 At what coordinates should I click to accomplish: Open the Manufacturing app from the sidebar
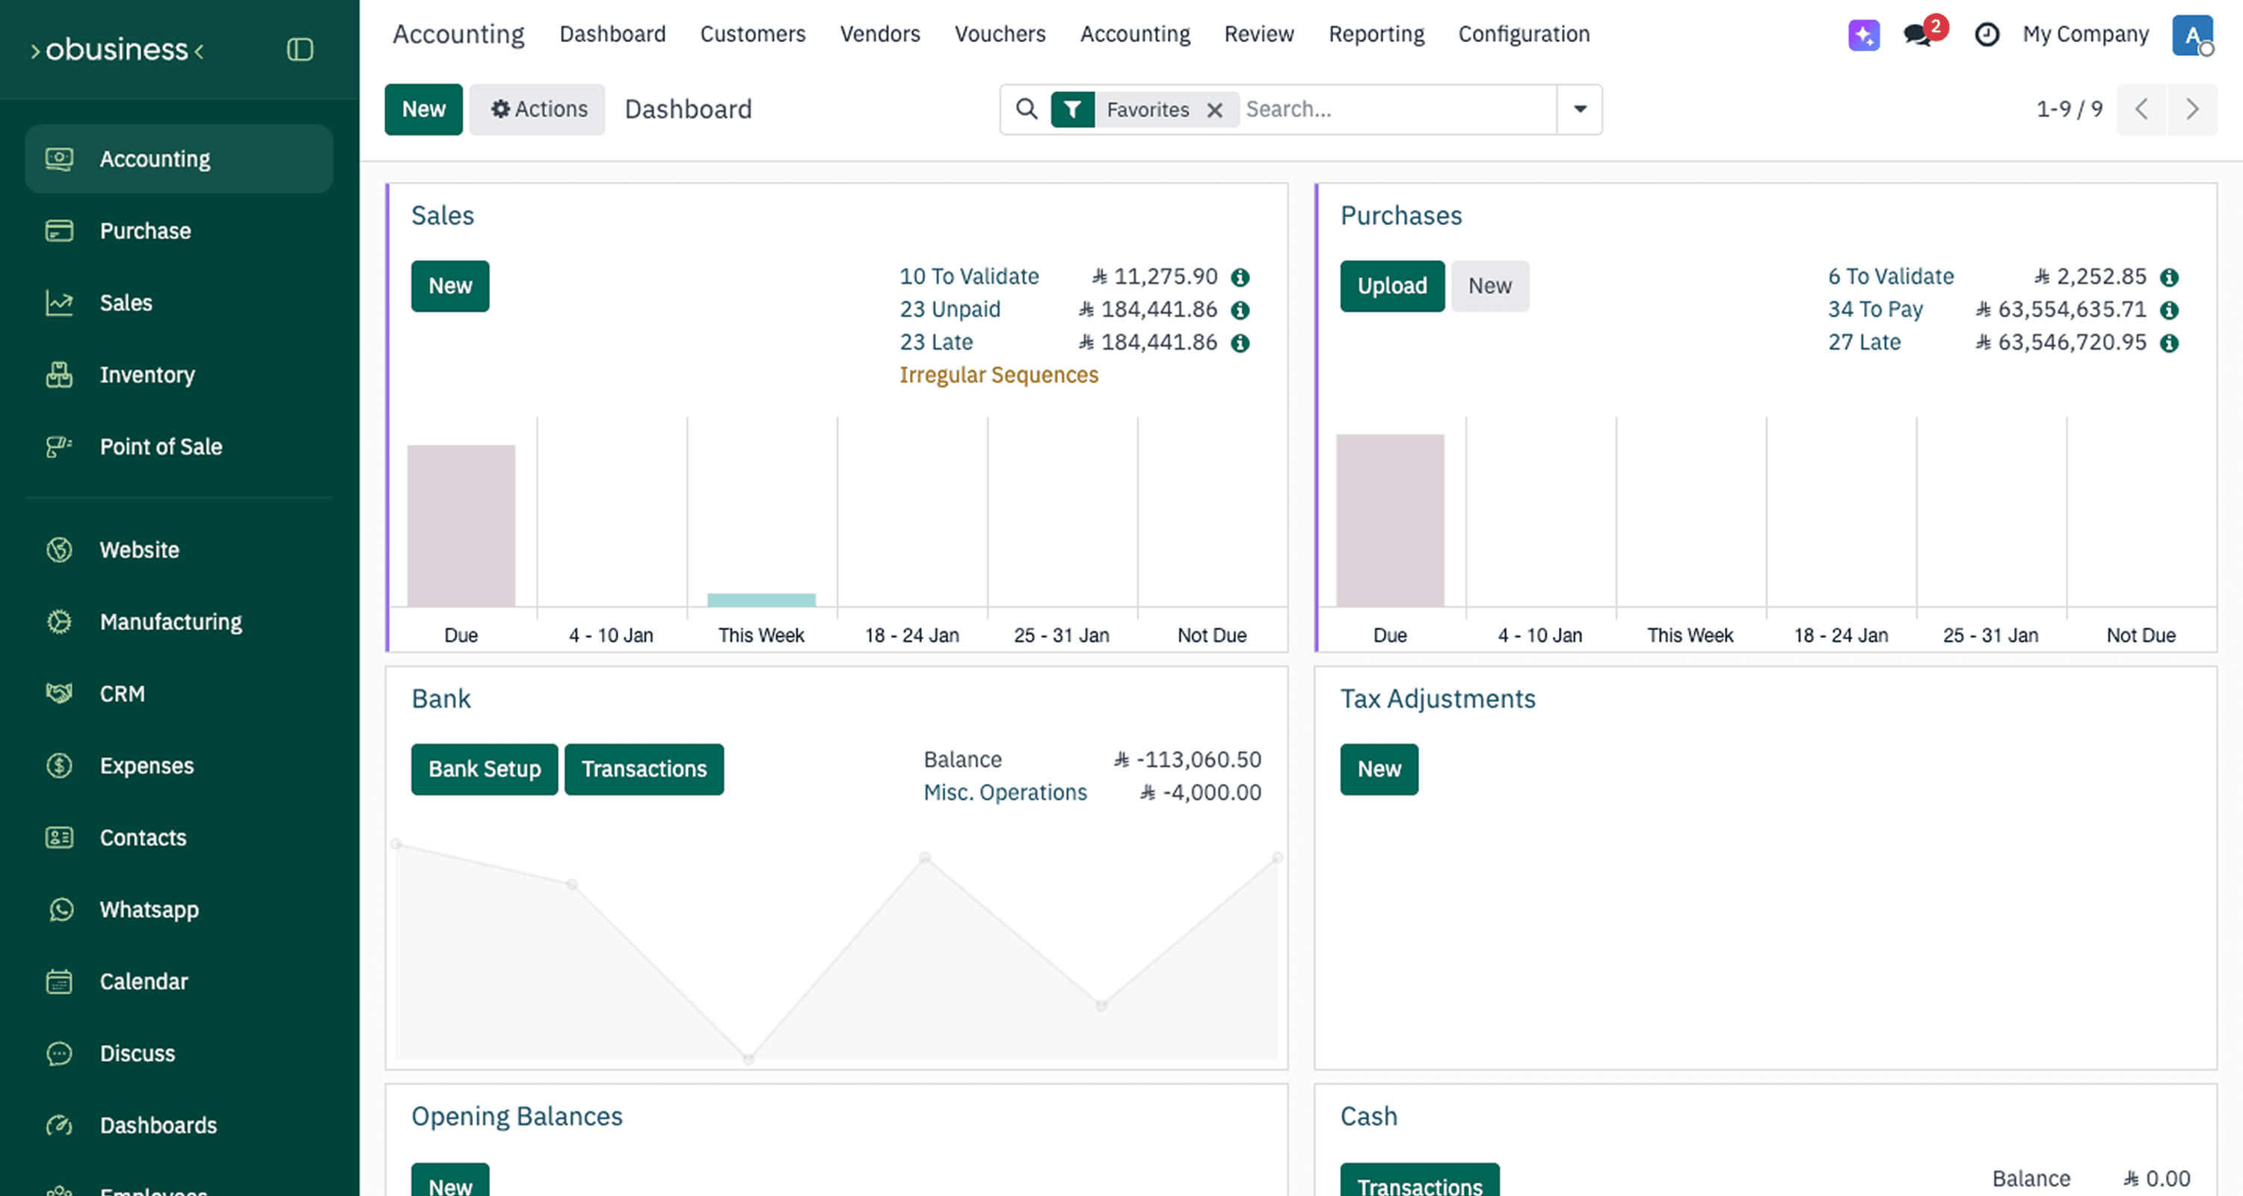[170, 620]
